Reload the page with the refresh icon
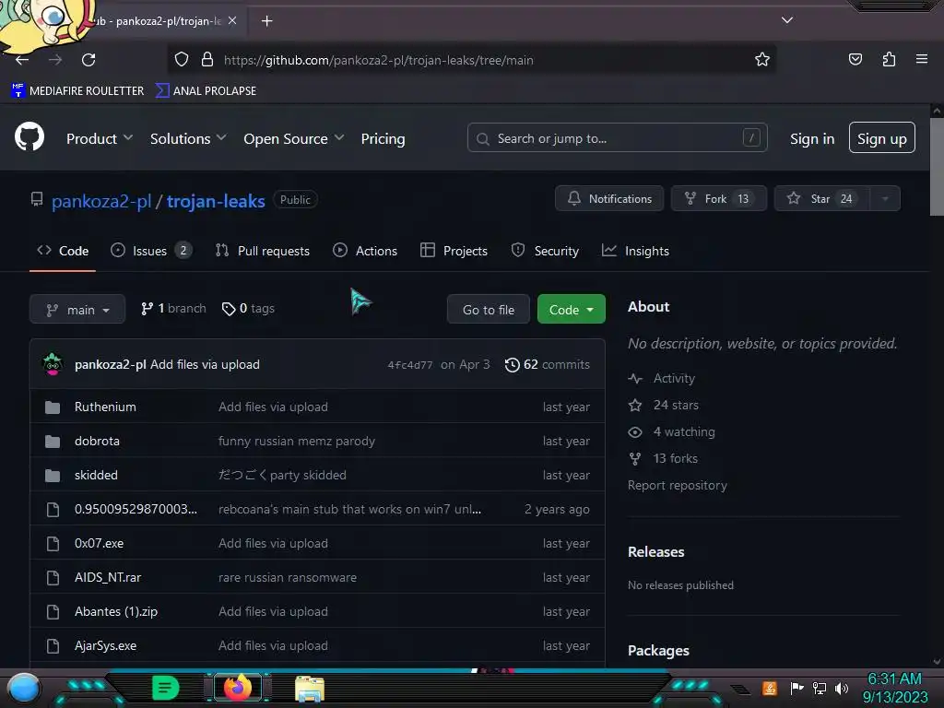Viewport: 944px width, 708px height. tap(88, 60)
